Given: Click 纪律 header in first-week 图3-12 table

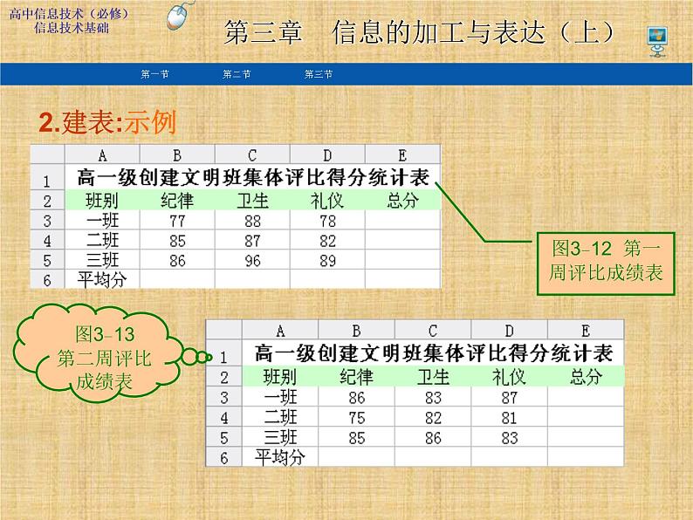Looking at the screenshot, I should tap(177, 201).
